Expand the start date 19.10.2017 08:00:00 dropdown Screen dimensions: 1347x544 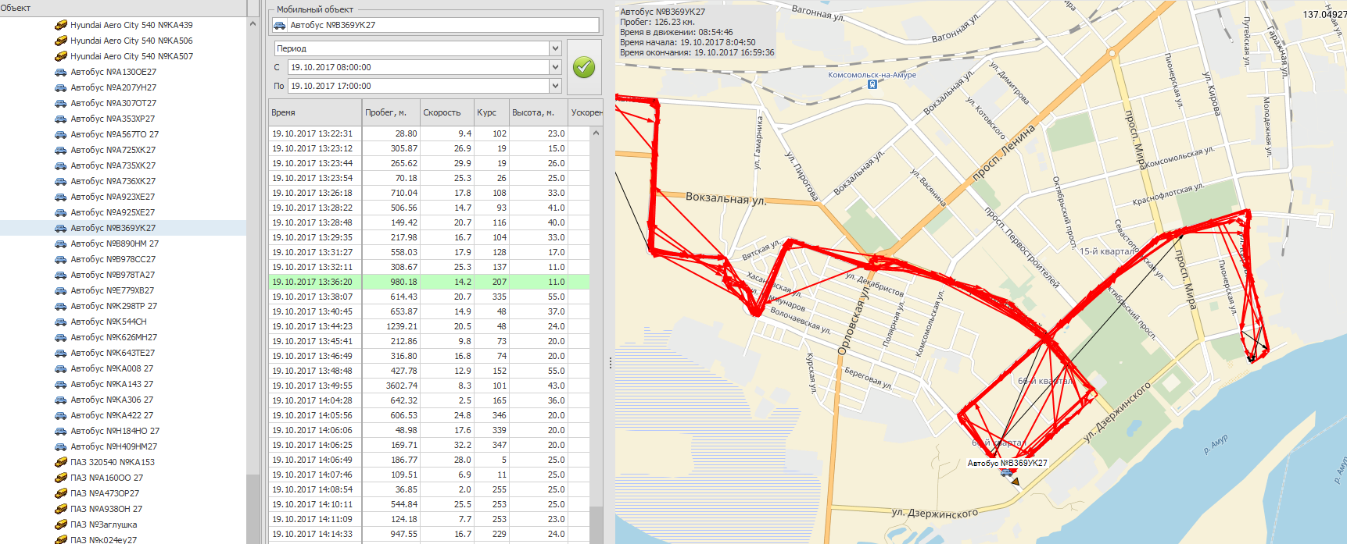(555, 67)
